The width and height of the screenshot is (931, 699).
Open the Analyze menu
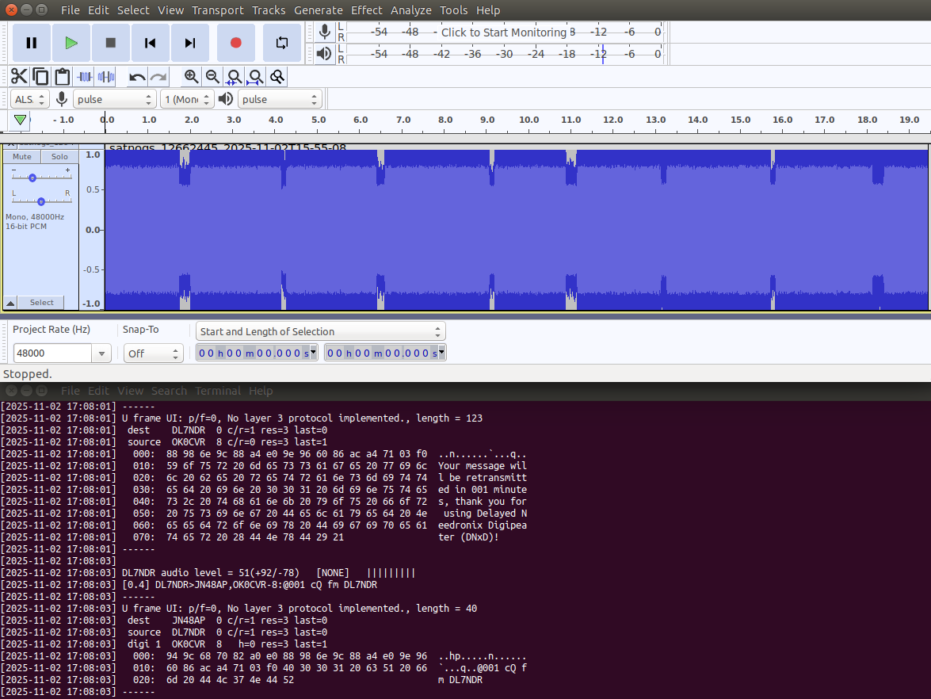point(410,10)
